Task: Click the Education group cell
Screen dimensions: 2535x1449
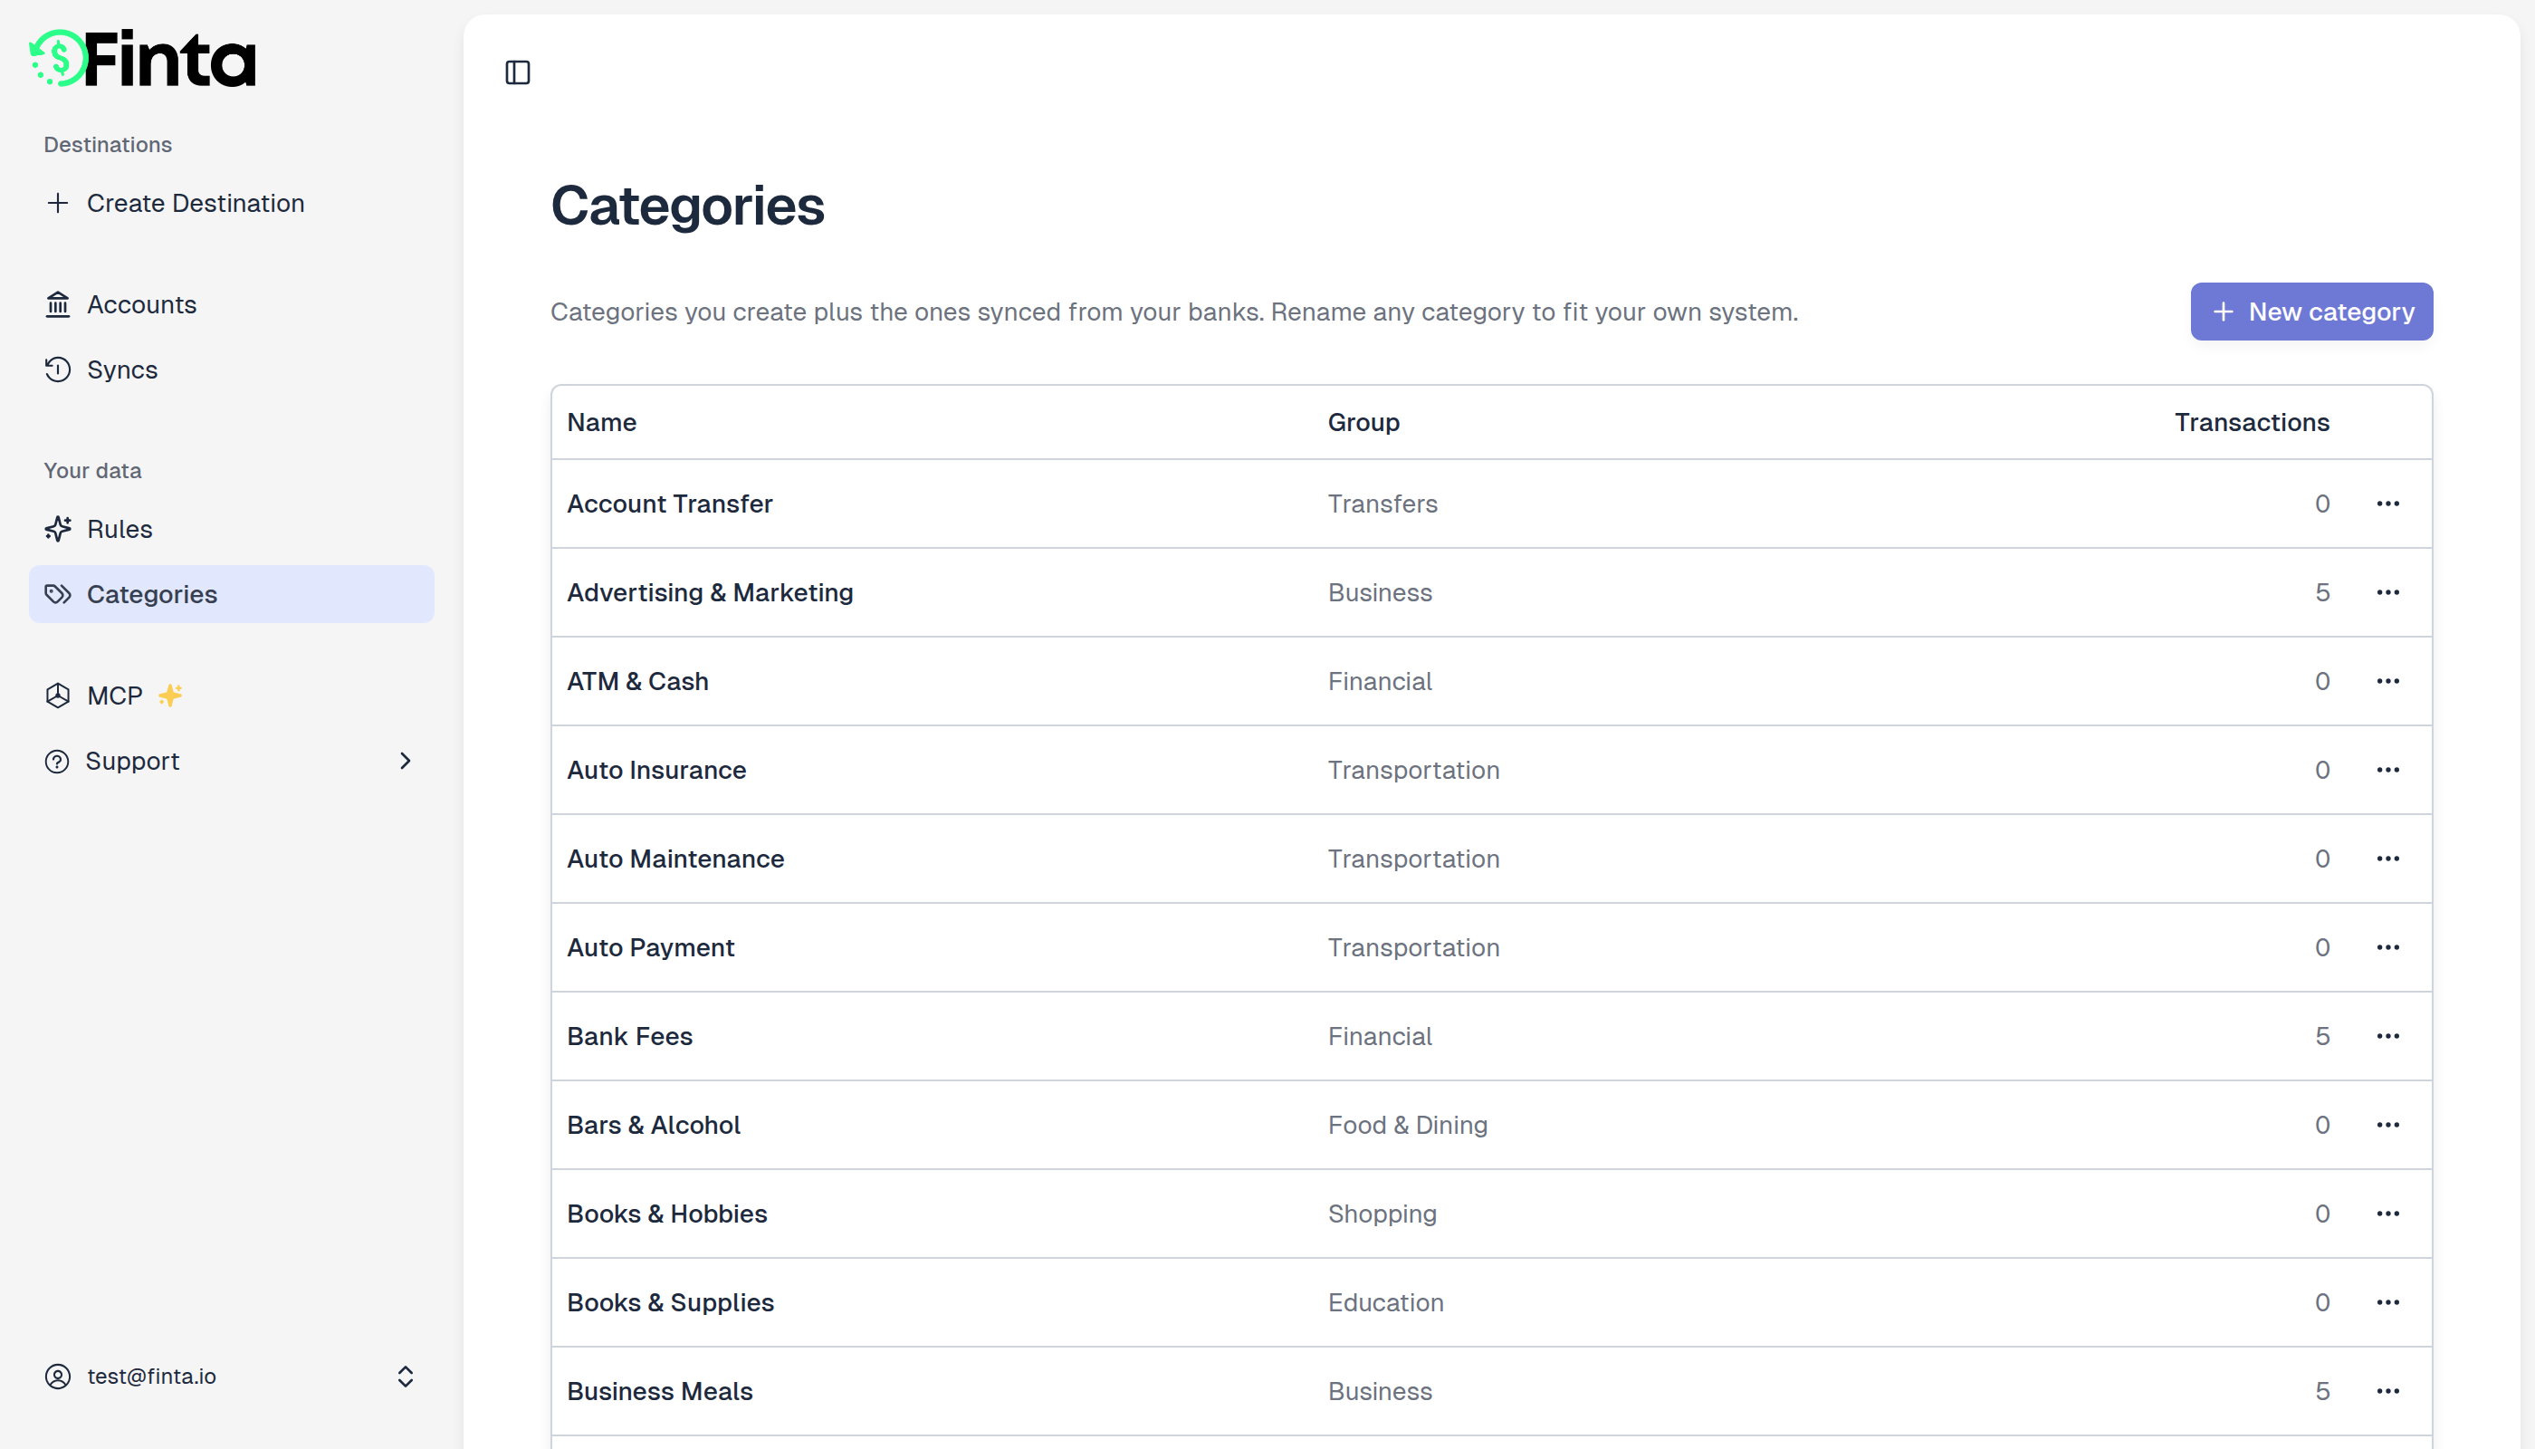Action: pos(1386,1301)
